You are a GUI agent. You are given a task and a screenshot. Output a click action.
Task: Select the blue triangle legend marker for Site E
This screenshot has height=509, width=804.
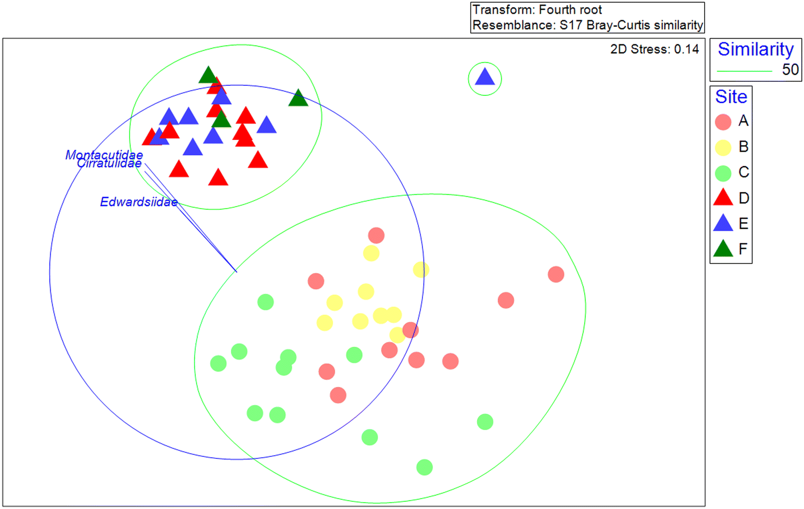pyautogui.click(x=723, y=223)
